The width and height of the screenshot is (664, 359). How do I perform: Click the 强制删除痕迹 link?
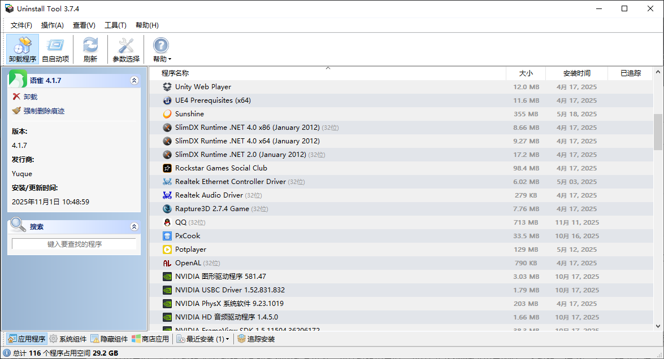click(44, 111)
